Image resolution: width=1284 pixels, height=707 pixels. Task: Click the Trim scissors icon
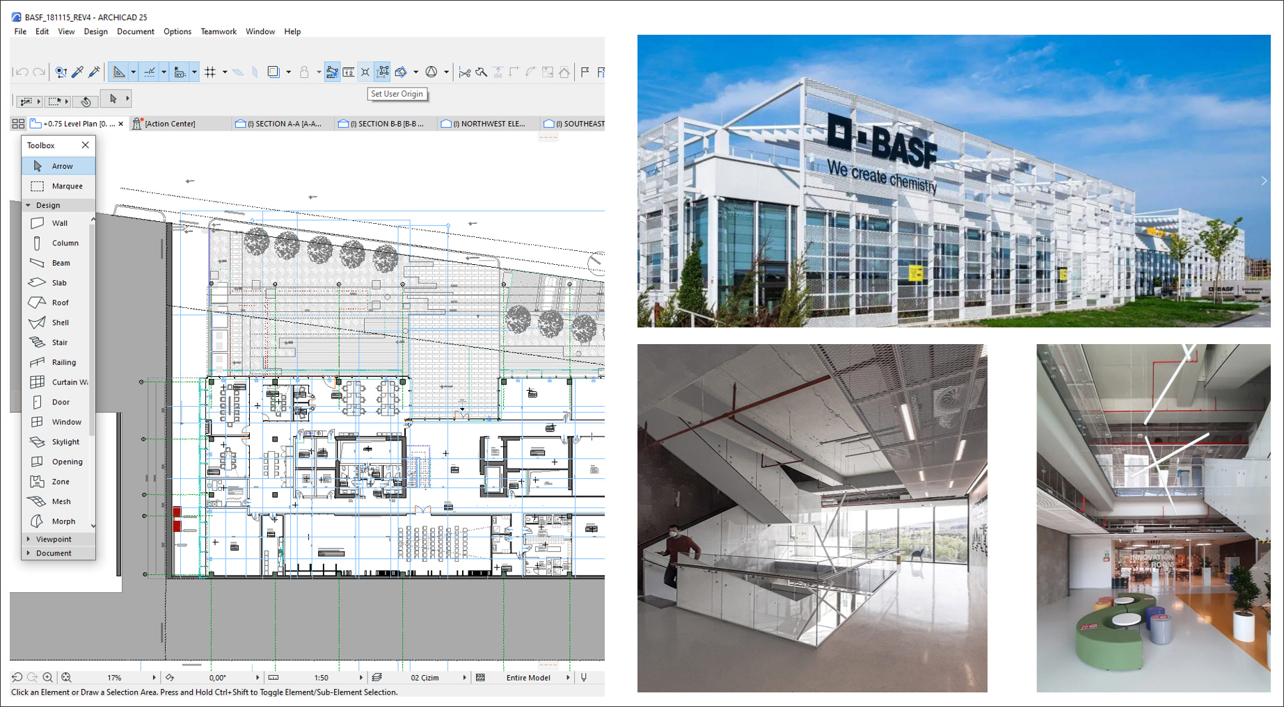(x=464, y=72)
